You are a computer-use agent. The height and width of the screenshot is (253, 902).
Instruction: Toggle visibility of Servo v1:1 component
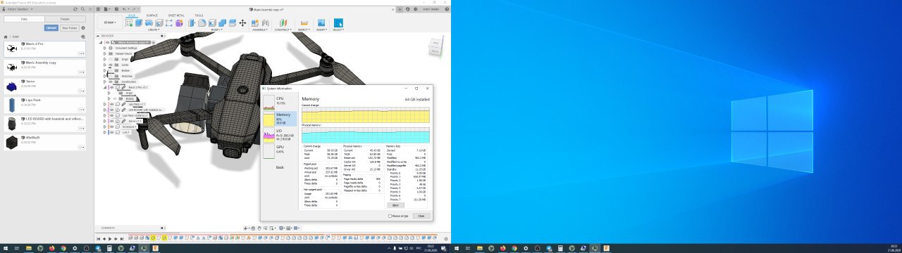pyautogui.click(x=112, y=121)
